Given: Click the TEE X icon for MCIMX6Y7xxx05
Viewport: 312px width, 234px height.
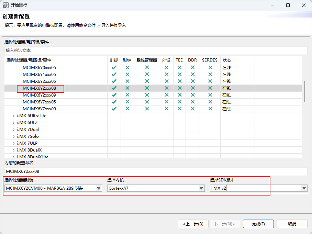Looking at the screenshot, I should point(179,102).
